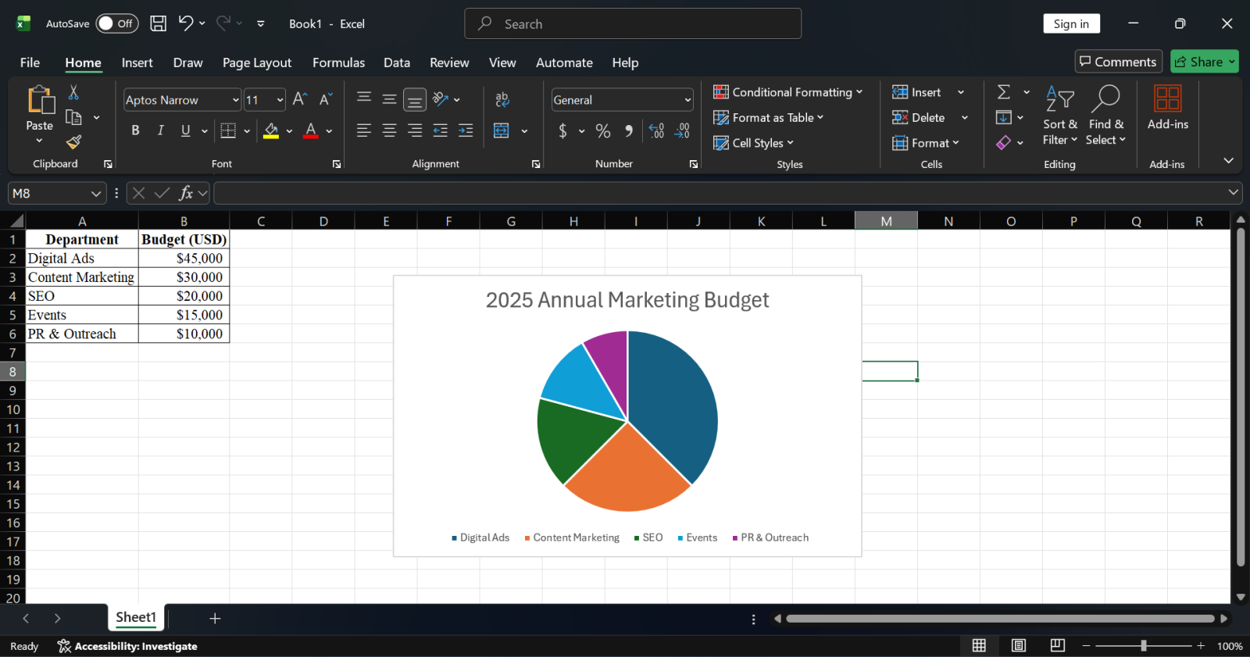Click the red Font Color swatch

[x=310, y=130]
